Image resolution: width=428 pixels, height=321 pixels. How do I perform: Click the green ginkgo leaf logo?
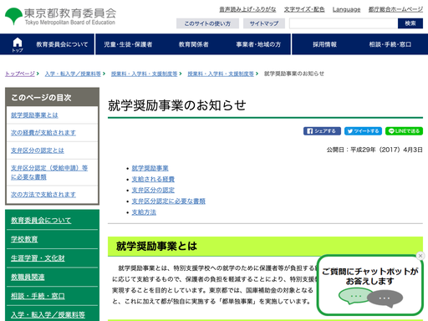(x=13, y=16)
